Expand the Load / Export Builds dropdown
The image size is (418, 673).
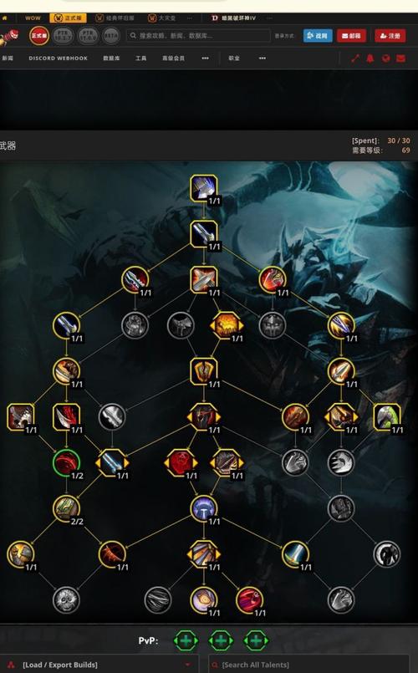click(99, 665)
